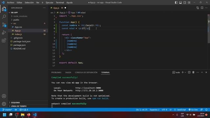This screenshot has height=118, width=210.
Task: Open the Archivo menu
Action: pos(10,2)
